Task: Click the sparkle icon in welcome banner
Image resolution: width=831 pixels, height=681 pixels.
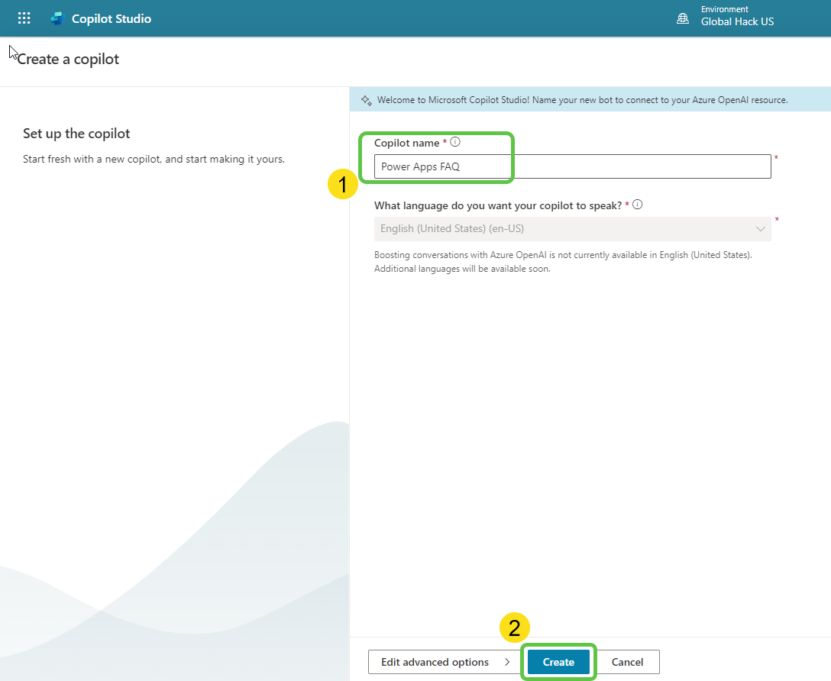Action: point(366,100)
